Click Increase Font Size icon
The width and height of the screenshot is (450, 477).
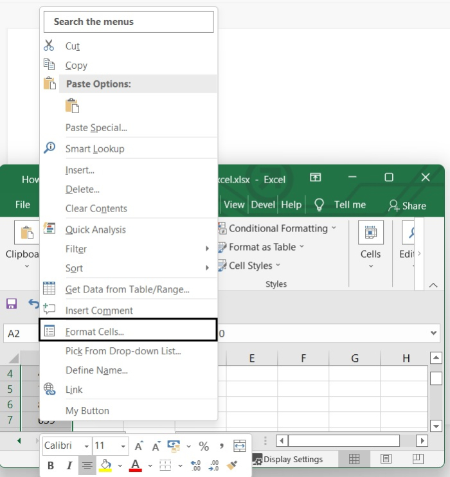[x=138, y=446]
